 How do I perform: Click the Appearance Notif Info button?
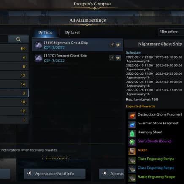click(x=54, y=174)
